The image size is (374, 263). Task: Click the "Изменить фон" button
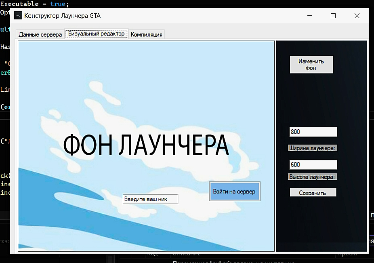tap(311, 64)
